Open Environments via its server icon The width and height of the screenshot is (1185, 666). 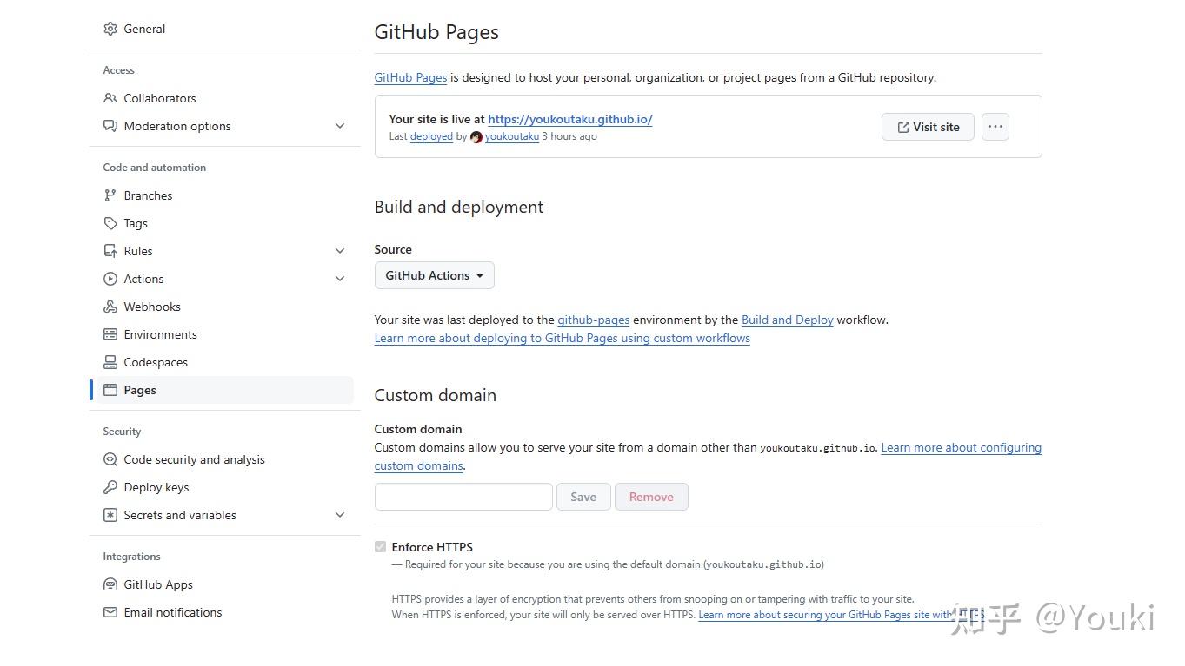110,334
